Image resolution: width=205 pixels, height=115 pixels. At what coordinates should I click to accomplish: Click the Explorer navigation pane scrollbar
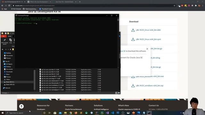pos(35,80)
